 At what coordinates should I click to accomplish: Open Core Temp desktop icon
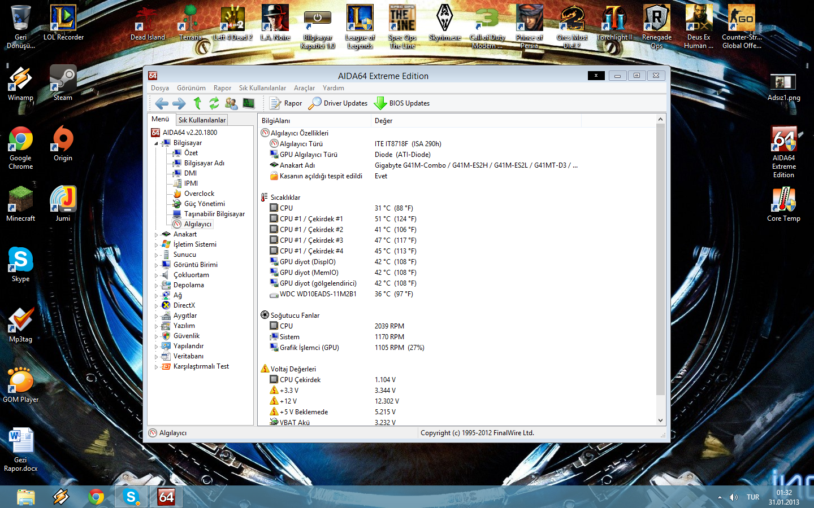point(783,204)
